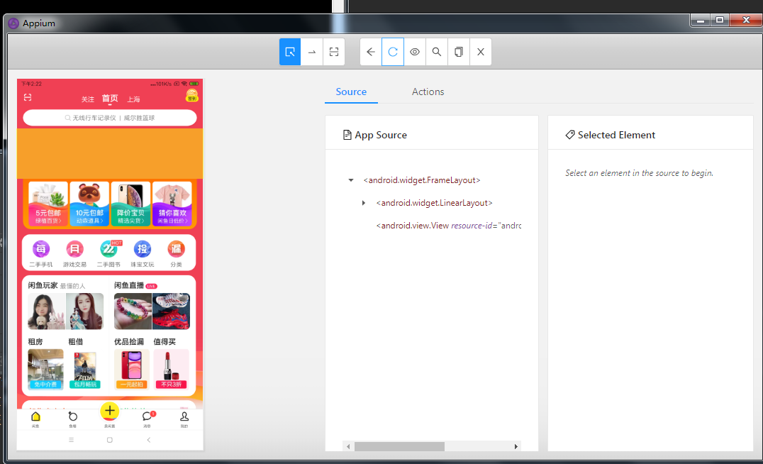Tap the 关注 tab in phone screen
The height and width of the screenshot is (464, 763).
pyautogui.click(x=88, y=99)
